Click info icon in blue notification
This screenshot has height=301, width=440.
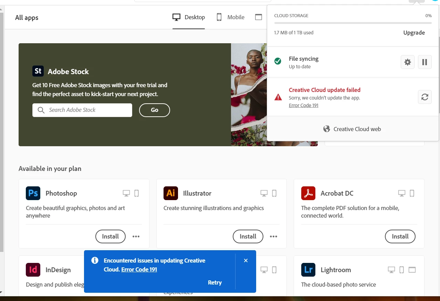click(x=95, y=261)
